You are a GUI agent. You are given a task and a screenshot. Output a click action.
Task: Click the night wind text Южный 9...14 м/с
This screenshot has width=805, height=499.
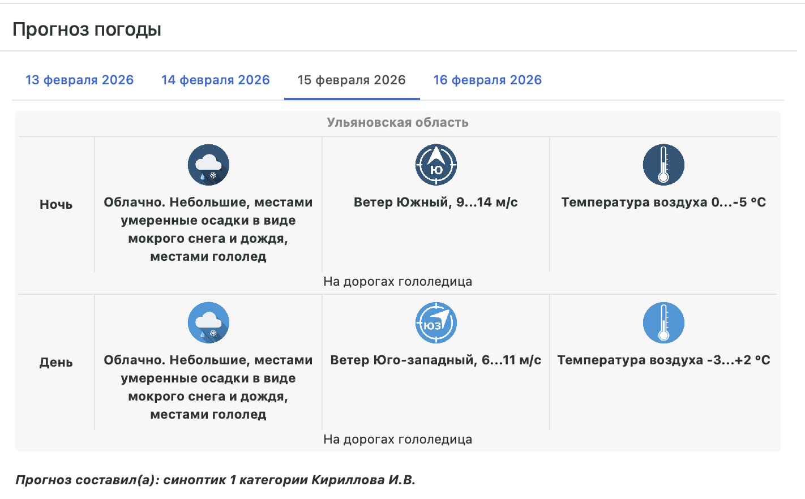coord(436,202)
